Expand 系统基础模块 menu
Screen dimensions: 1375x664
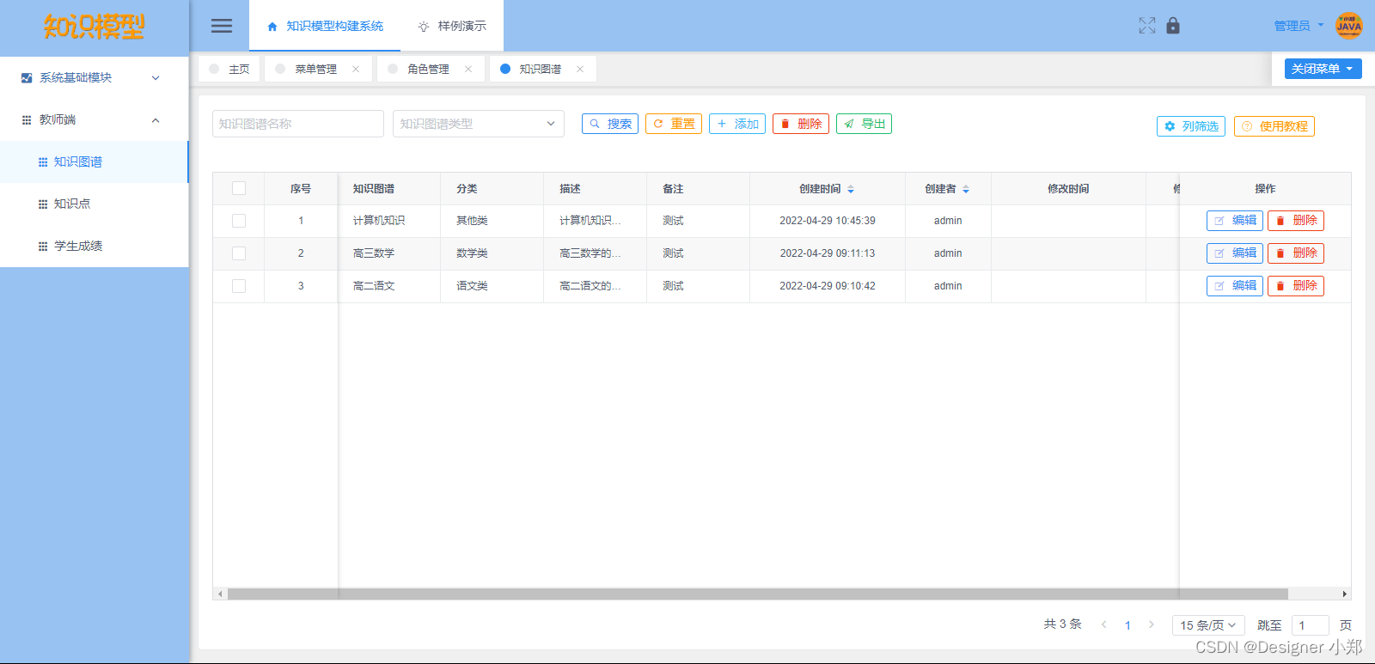[94, 77]
